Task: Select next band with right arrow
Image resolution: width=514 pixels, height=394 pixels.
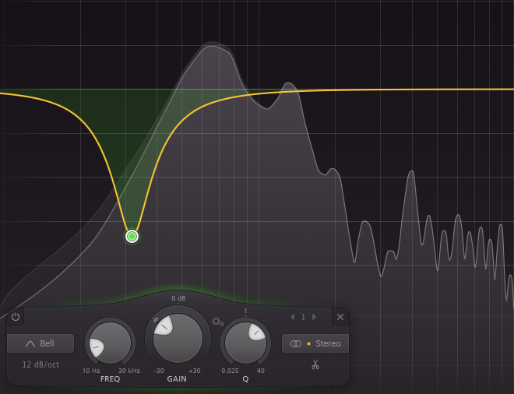Action: pyautogui.click(x=314, y=317)
